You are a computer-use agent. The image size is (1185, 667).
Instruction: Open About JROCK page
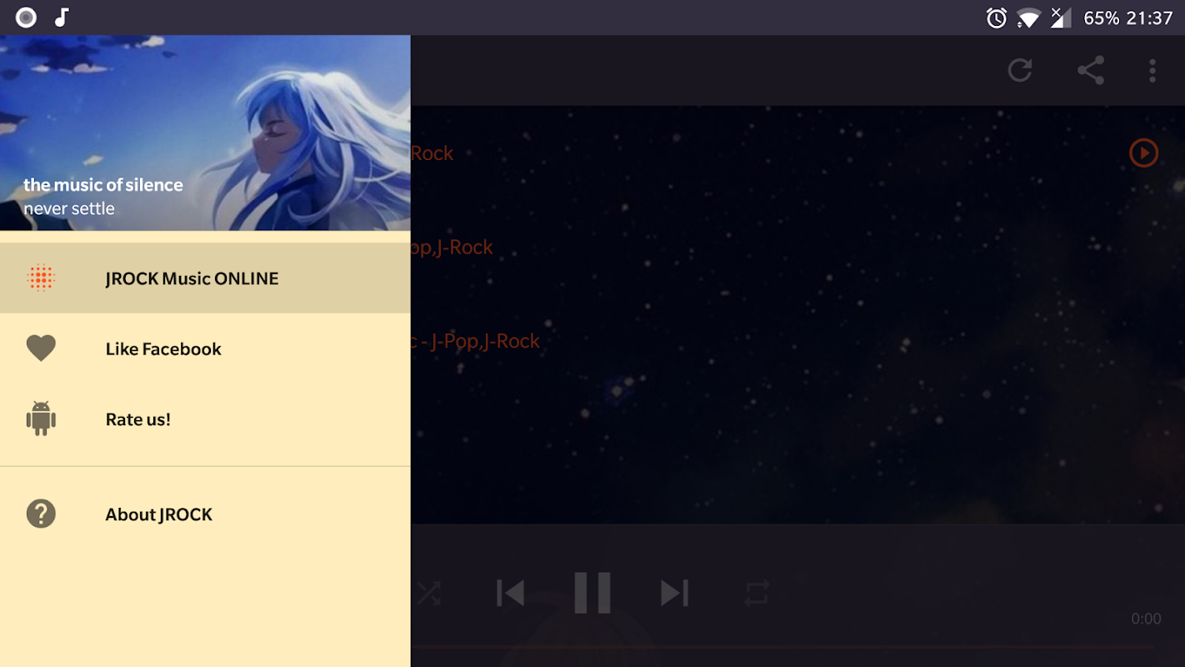tap(205, 514)
